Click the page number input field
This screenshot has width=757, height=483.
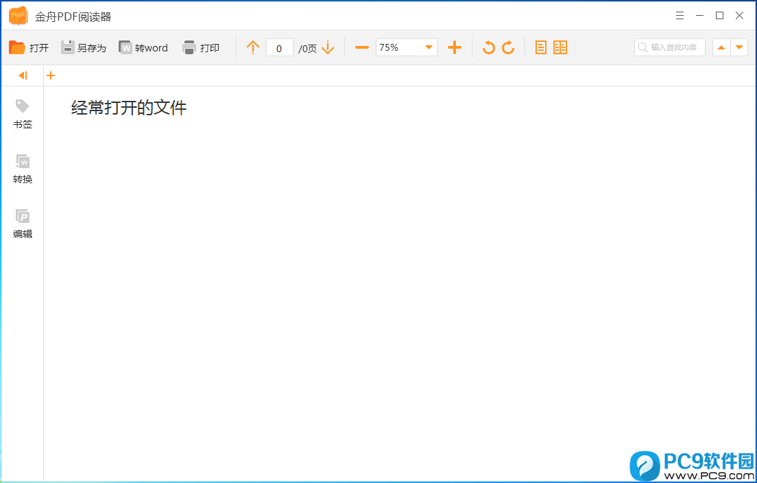pos(280,48)
